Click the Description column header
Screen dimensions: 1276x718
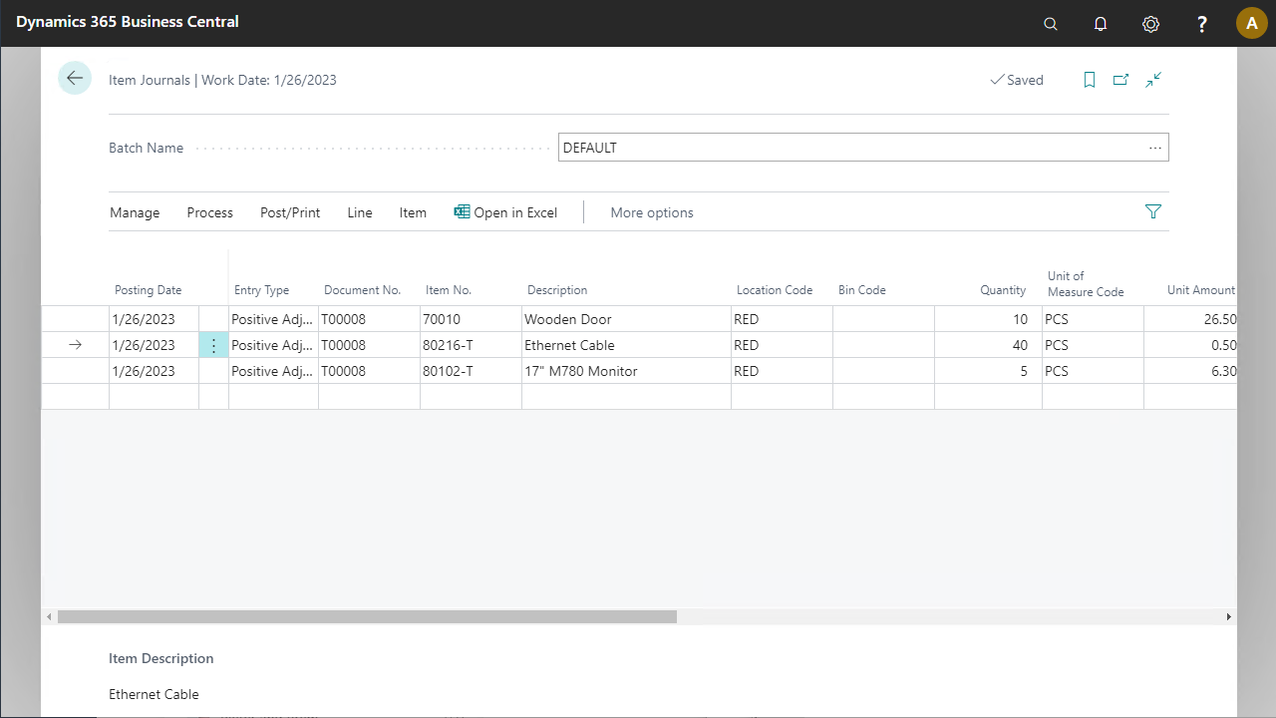[557, 290]
